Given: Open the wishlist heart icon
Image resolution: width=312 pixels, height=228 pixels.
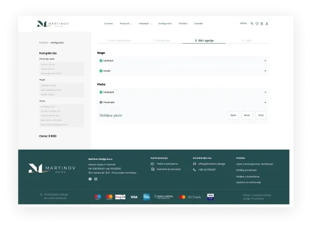Looking at the screenshot, I should 257,24.
